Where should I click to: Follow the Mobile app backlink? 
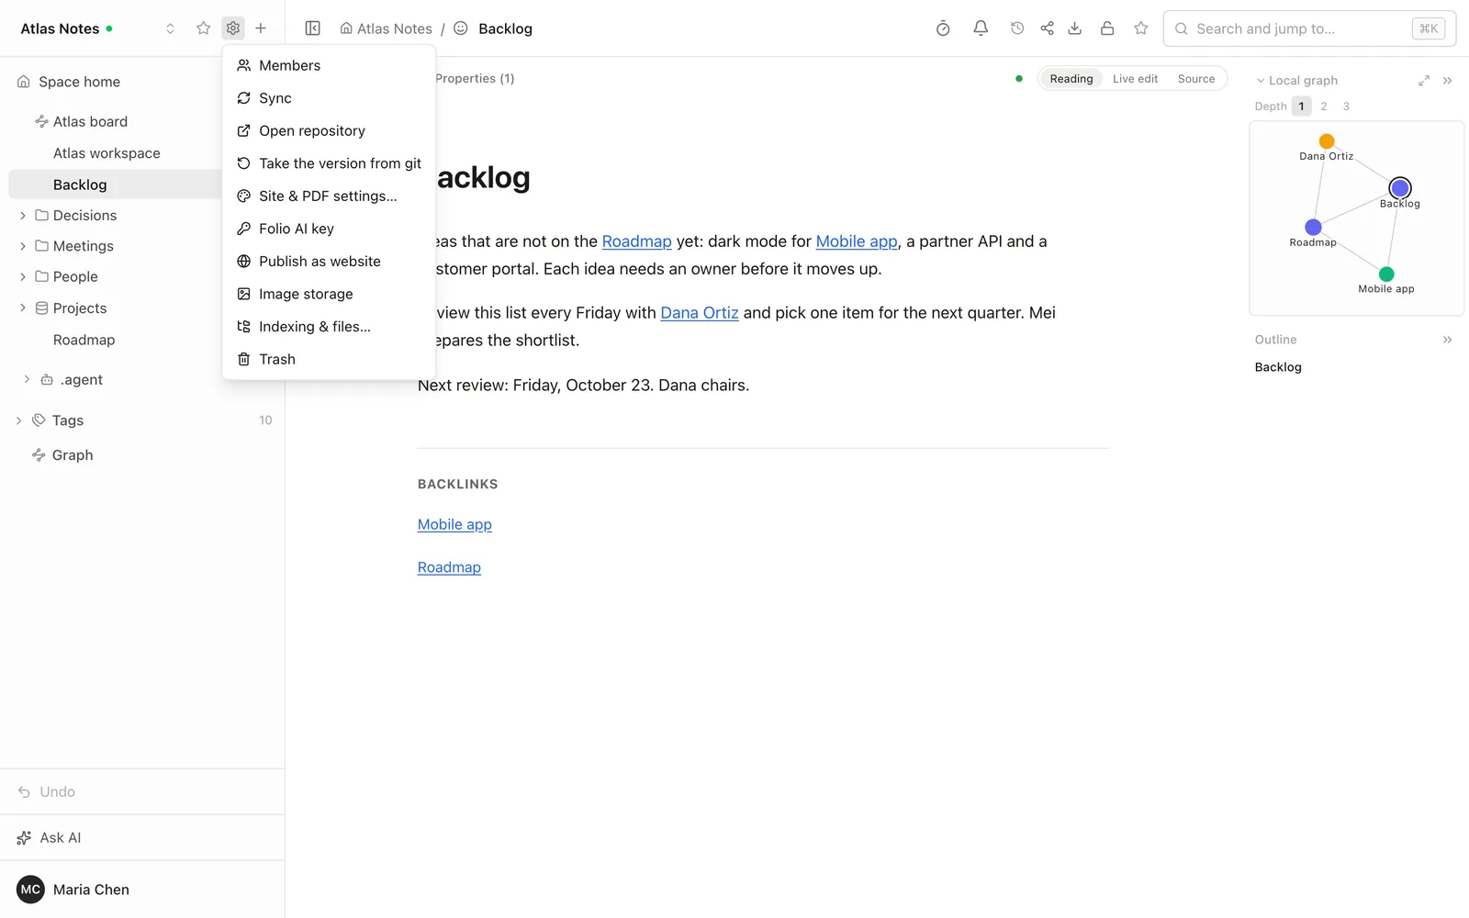coord(454,524)
